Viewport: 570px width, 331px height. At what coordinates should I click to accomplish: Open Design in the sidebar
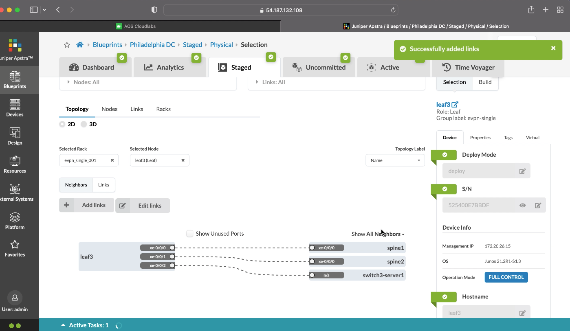point(15,136)
